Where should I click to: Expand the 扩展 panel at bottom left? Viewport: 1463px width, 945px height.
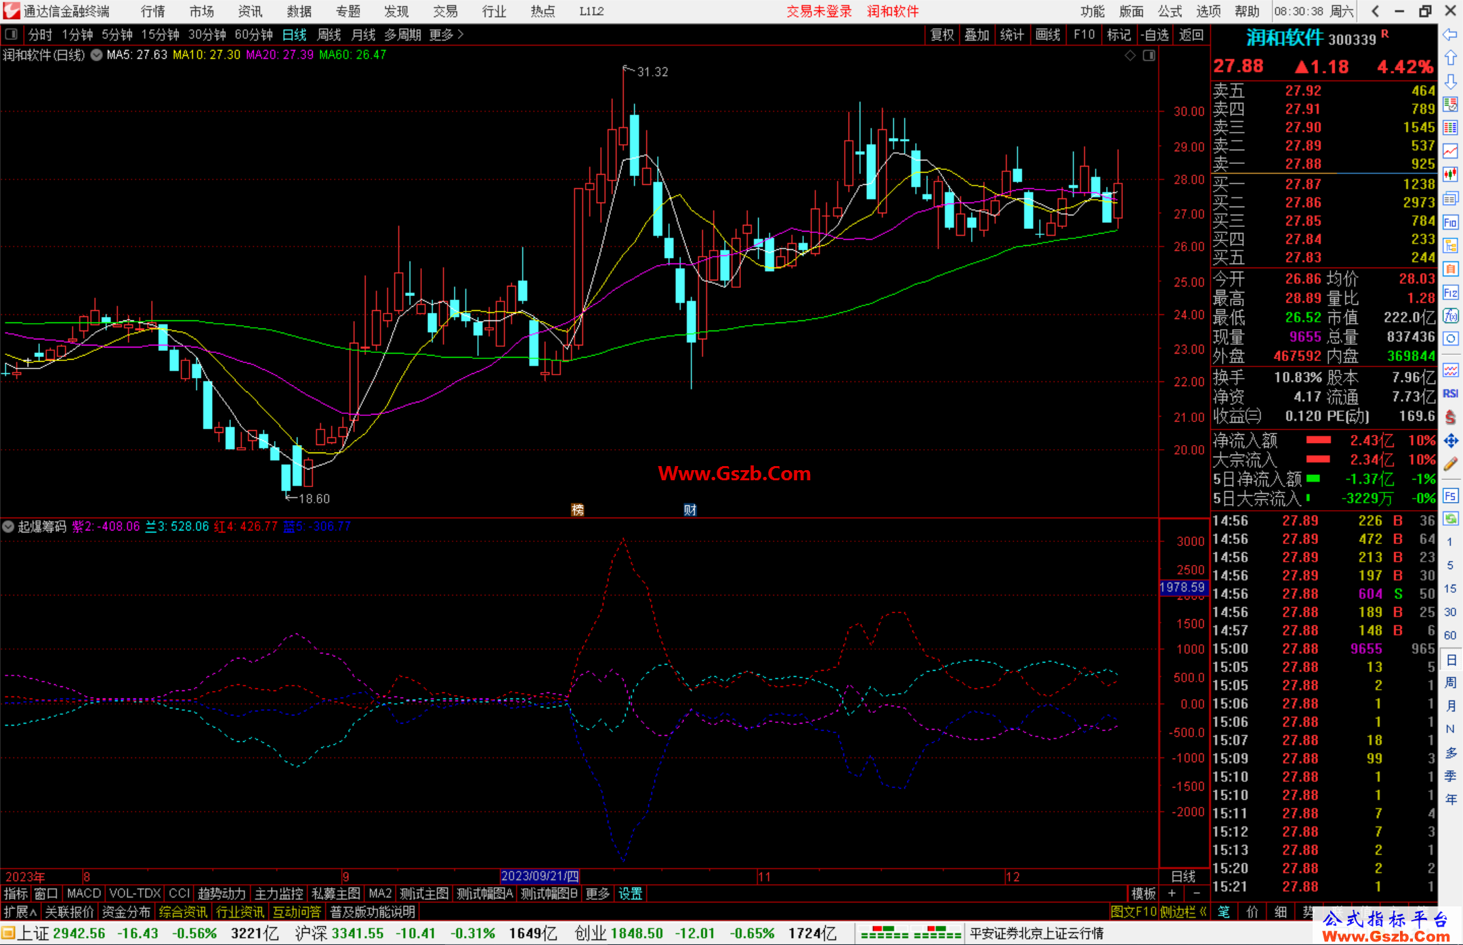point(20,912)
